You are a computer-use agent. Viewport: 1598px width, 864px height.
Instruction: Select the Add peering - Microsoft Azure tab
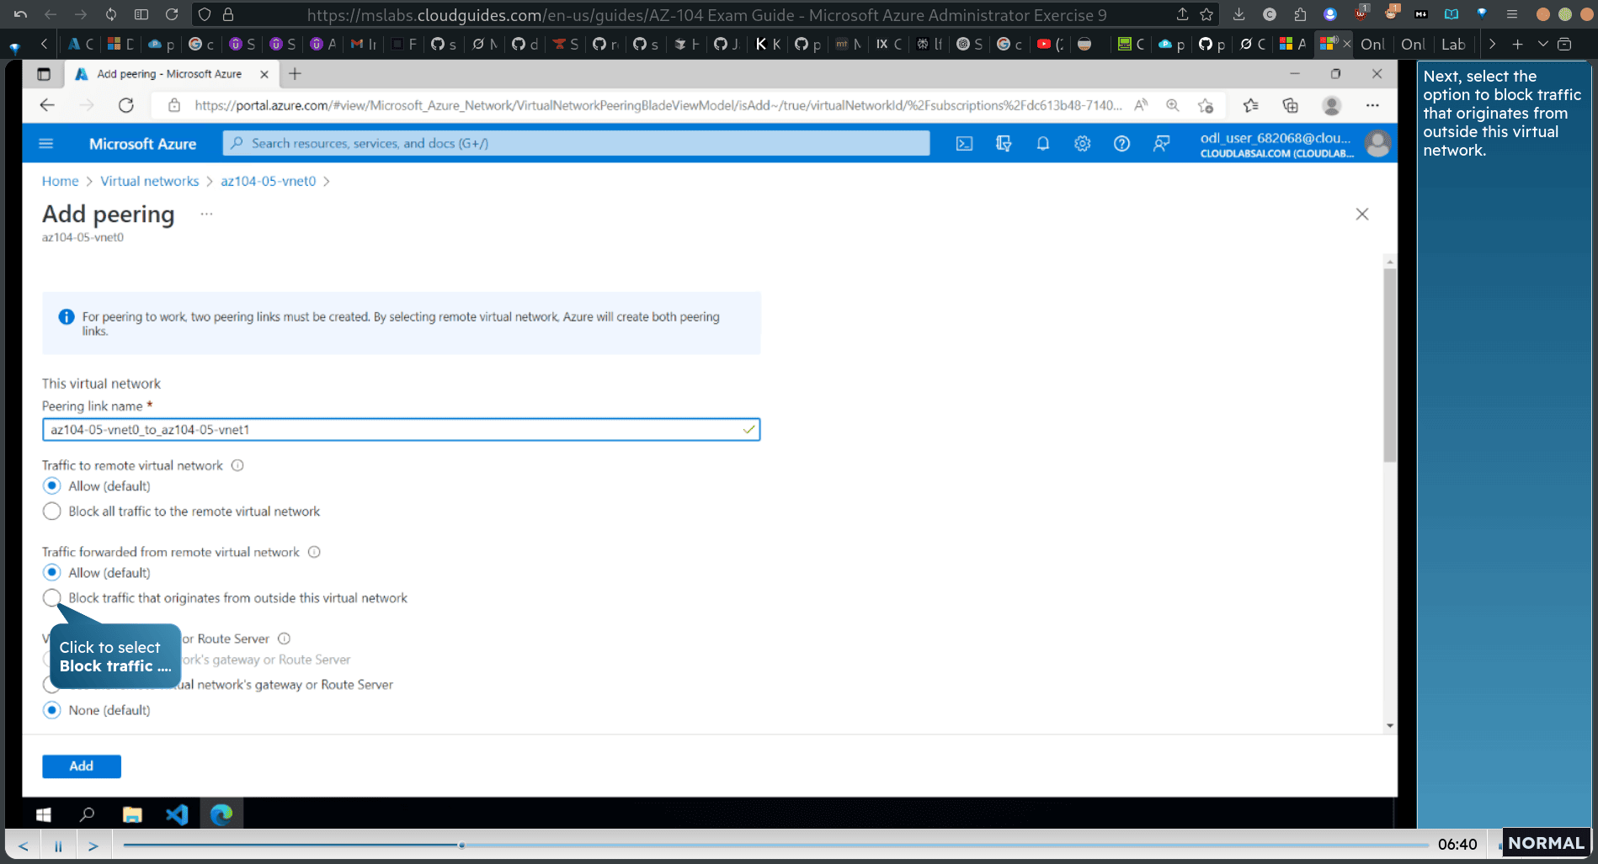coord(168,74)
